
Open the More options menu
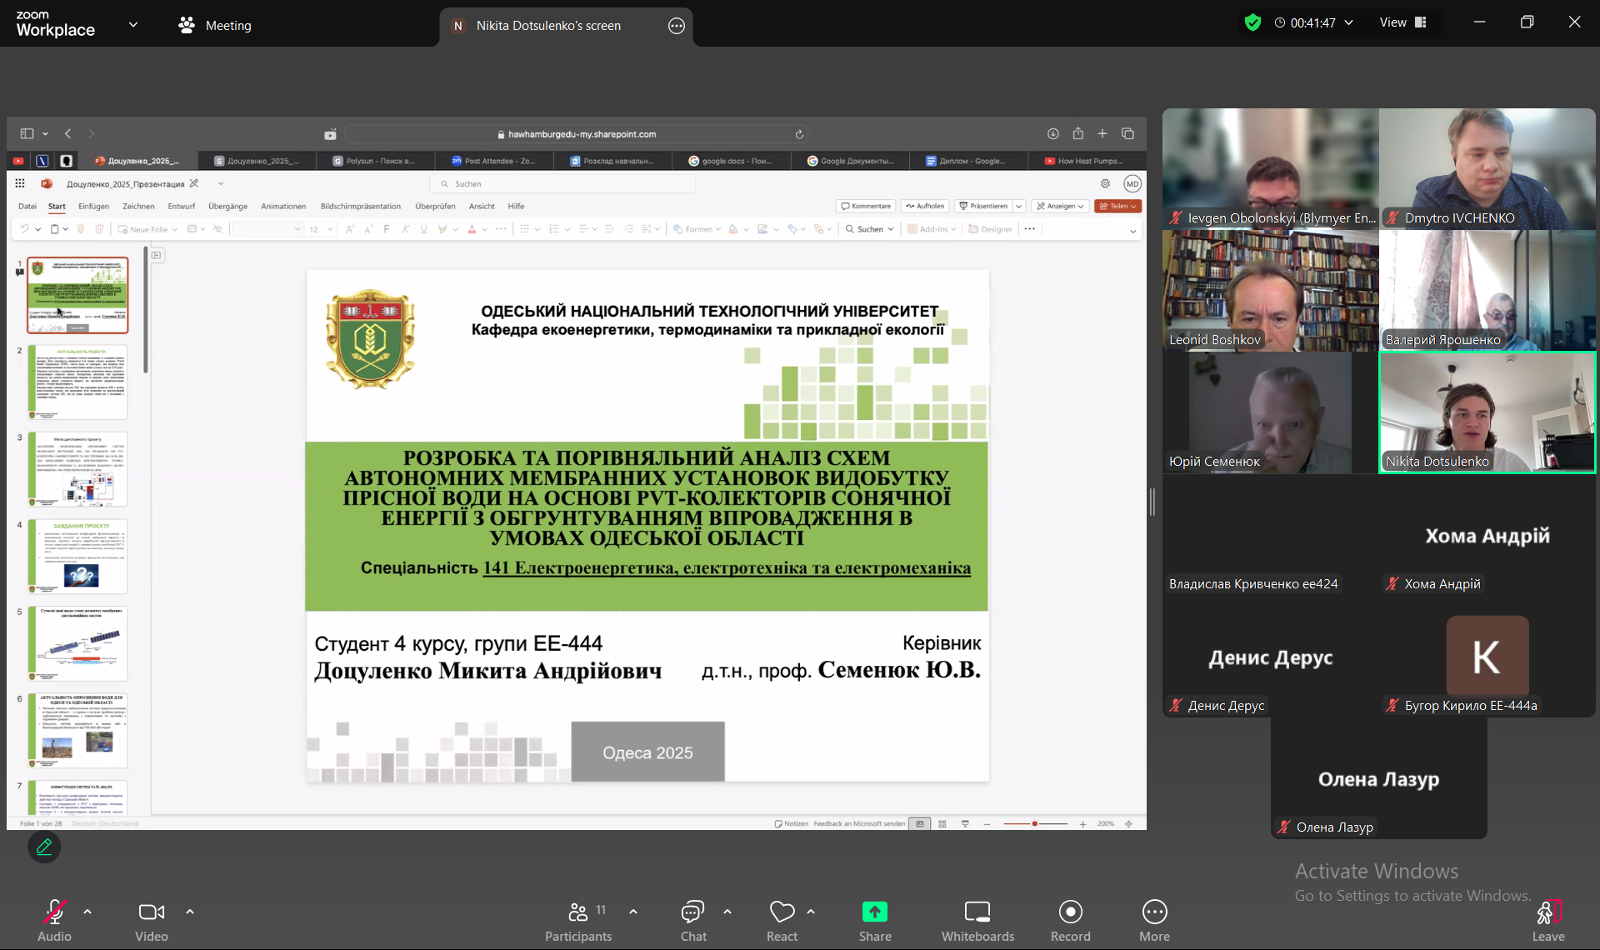point(1155,920)
